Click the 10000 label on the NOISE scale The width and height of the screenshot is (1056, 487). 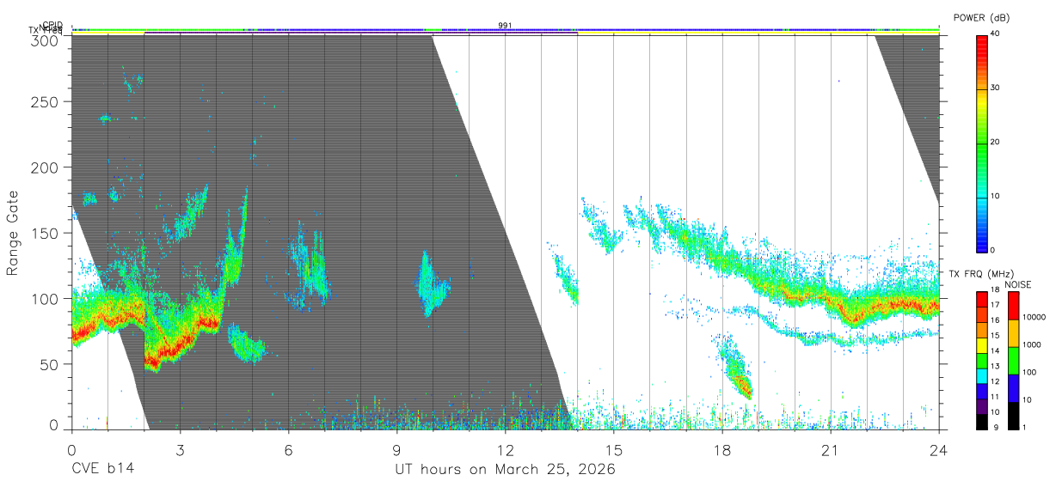tap(1034, 317)
